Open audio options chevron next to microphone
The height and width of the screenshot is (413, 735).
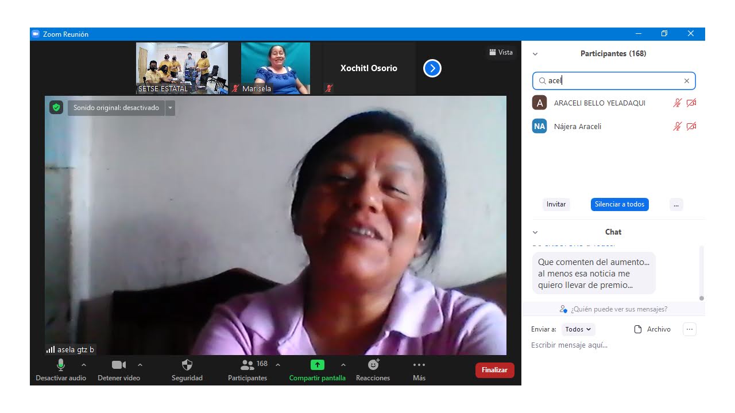[x=84, y=365]
